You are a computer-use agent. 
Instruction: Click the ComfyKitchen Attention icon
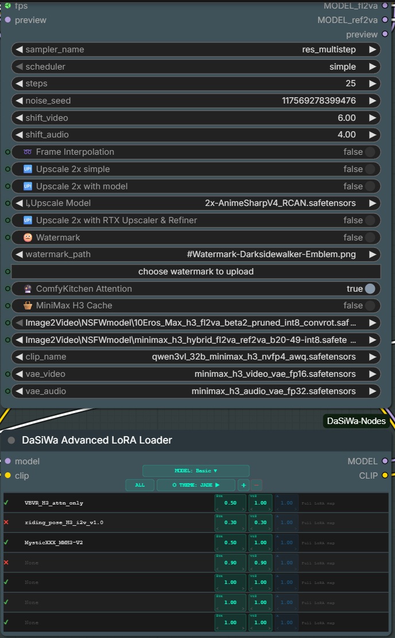tap(28, 288)
